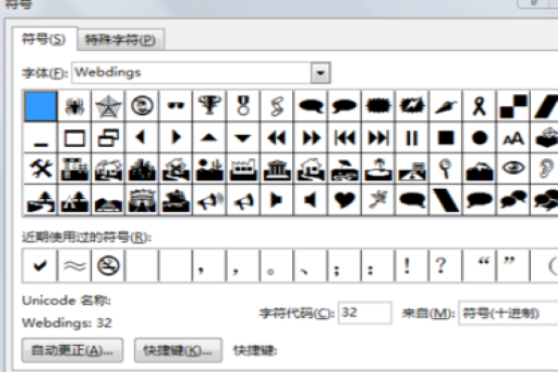This screenshot has height=372, width=558.
Task: Click the 字符代码 field showing 32
Action: pos(365,312)
